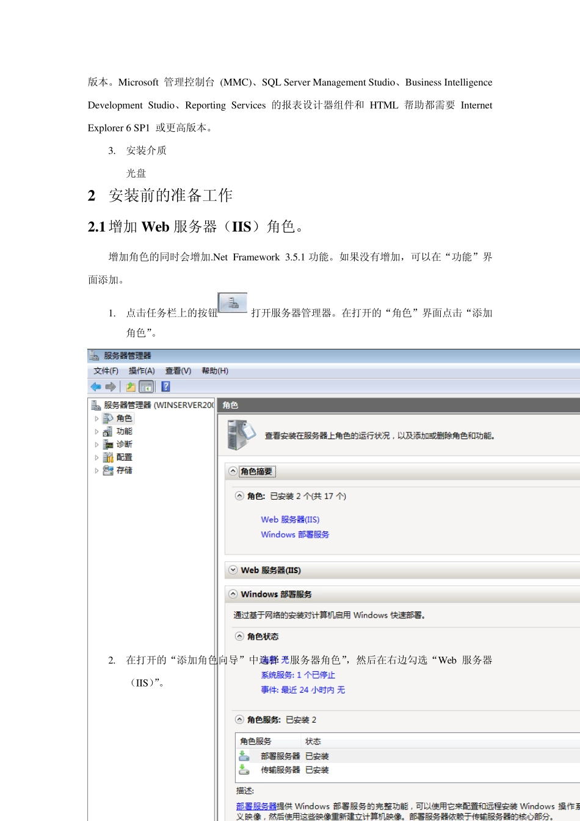Open the Web 服务器(IIS) link in role summary
The height and width of the screenshot is (821, 580).
pyautogui.click(x=290, y=520)
